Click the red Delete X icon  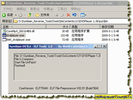(68, 15)
